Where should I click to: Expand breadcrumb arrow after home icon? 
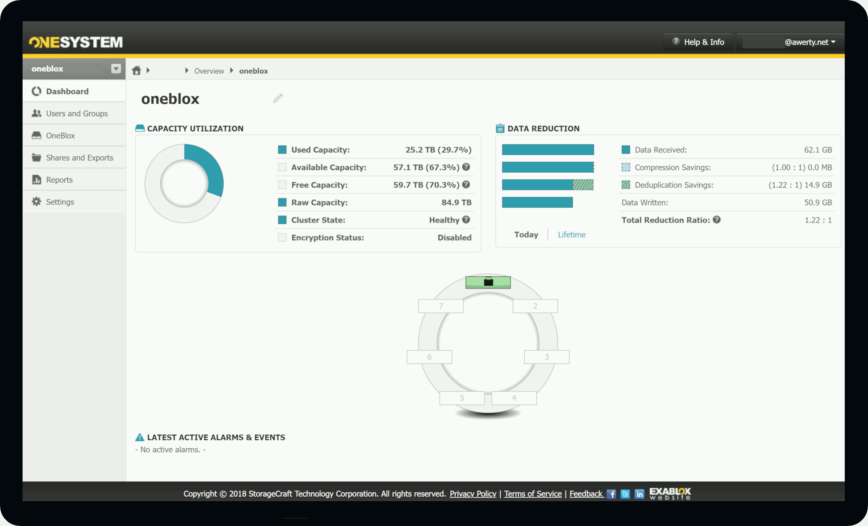pyautogui.click(x=148, y=70)
